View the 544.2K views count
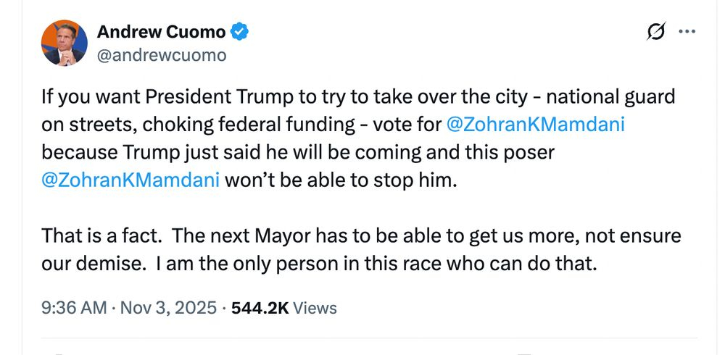This screenshot has height=355, width=725. [x=260, y=307]
